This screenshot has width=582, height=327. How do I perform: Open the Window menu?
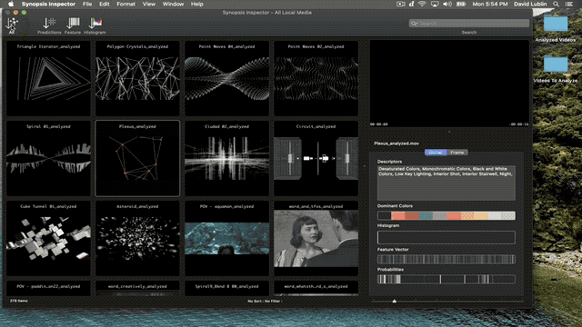pyautogui.click(x=173, y=4)
